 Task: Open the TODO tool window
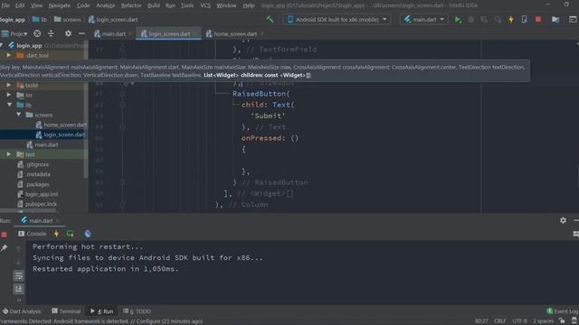[x=137, y=311]
